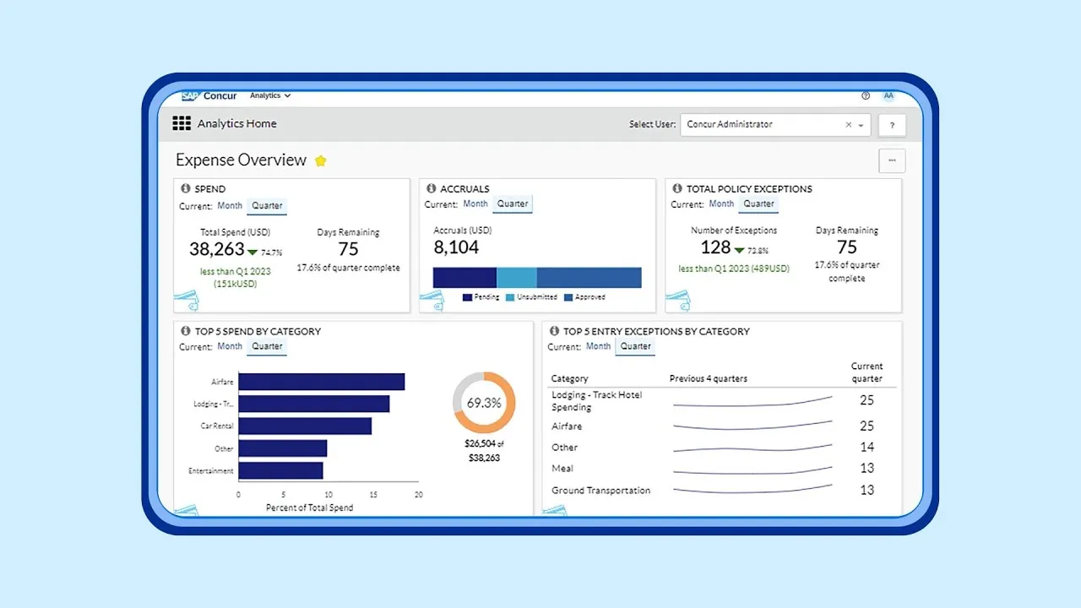Viewport: 1081px width, 608px height.
Task: Click the TOP 5 SPEND BY CATEGORY info icon
Action: click(x=186, y=331)
